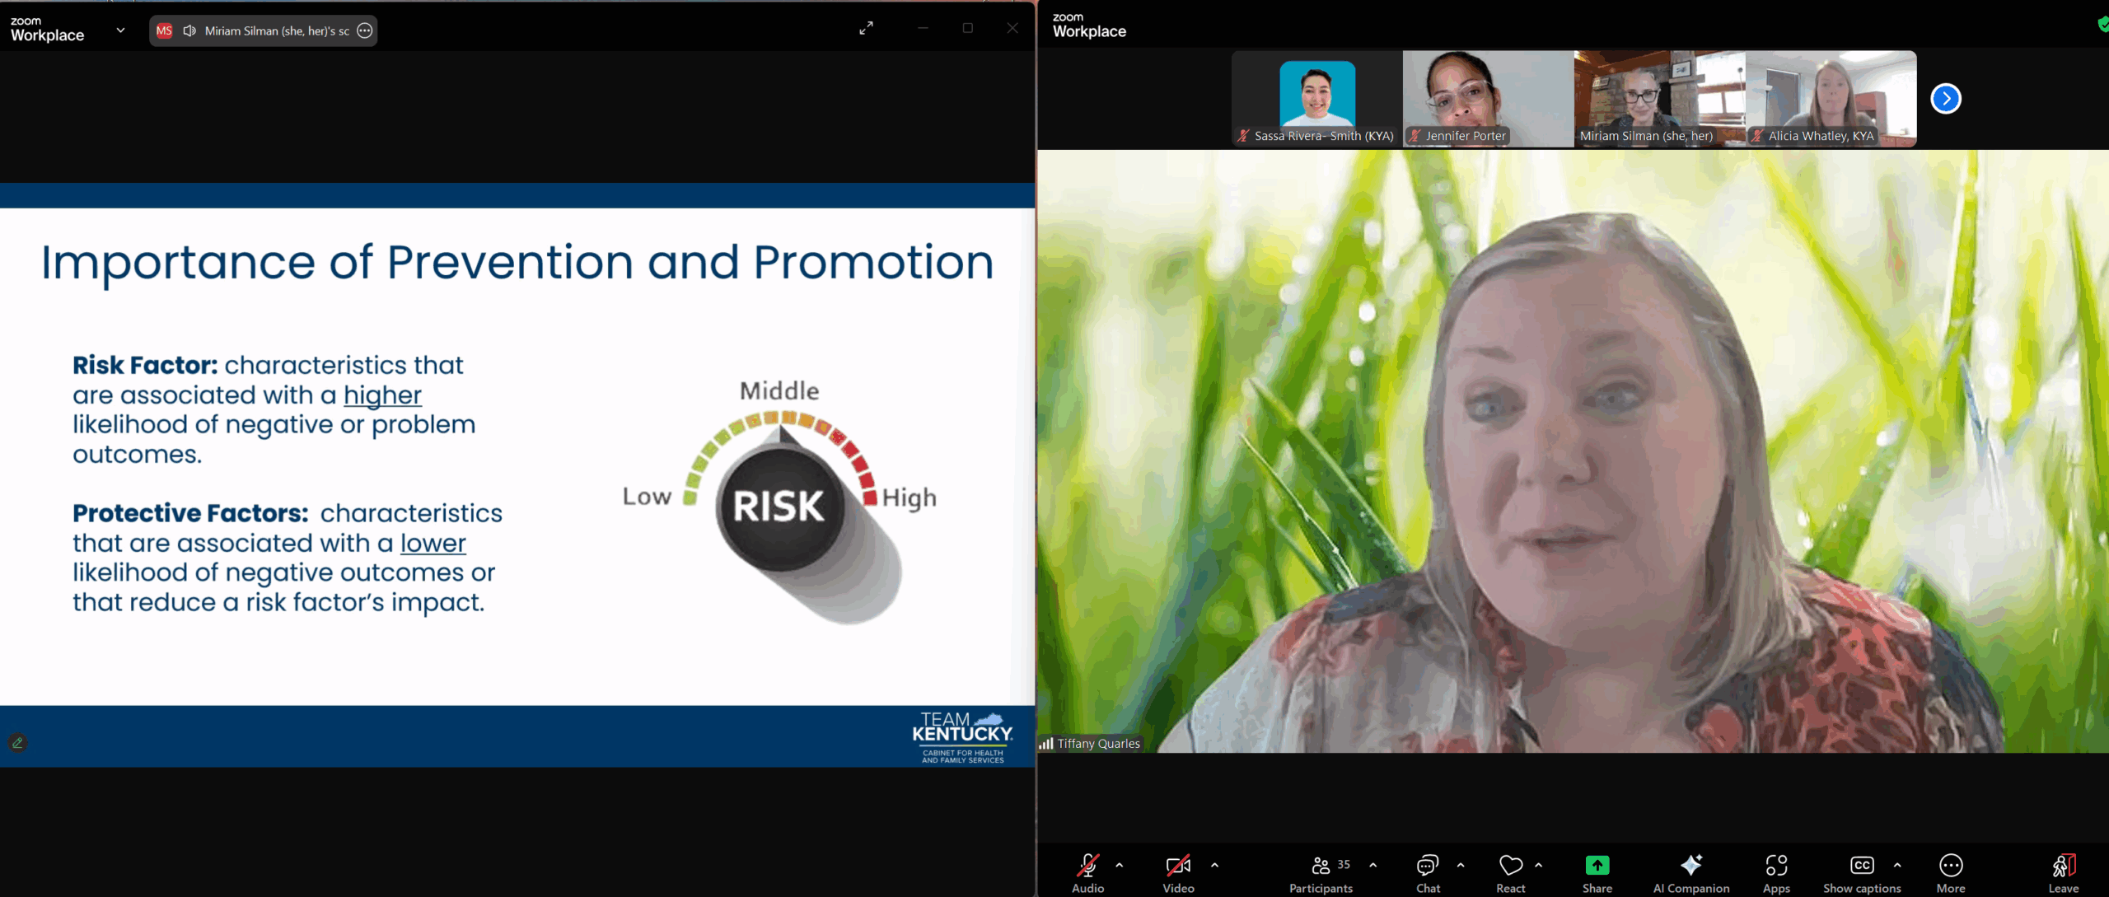Select Jennifer Porter's video thumbnail
Screen dimensions: 2109x897
click(1487, 99)
